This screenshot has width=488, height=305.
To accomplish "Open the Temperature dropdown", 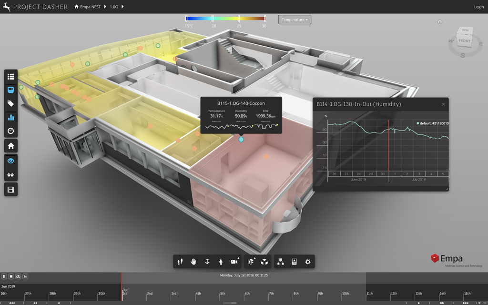I will (295, 20).
